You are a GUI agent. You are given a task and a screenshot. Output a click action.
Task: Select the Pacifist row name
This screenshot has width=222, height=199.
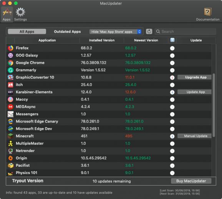(23, 166)
